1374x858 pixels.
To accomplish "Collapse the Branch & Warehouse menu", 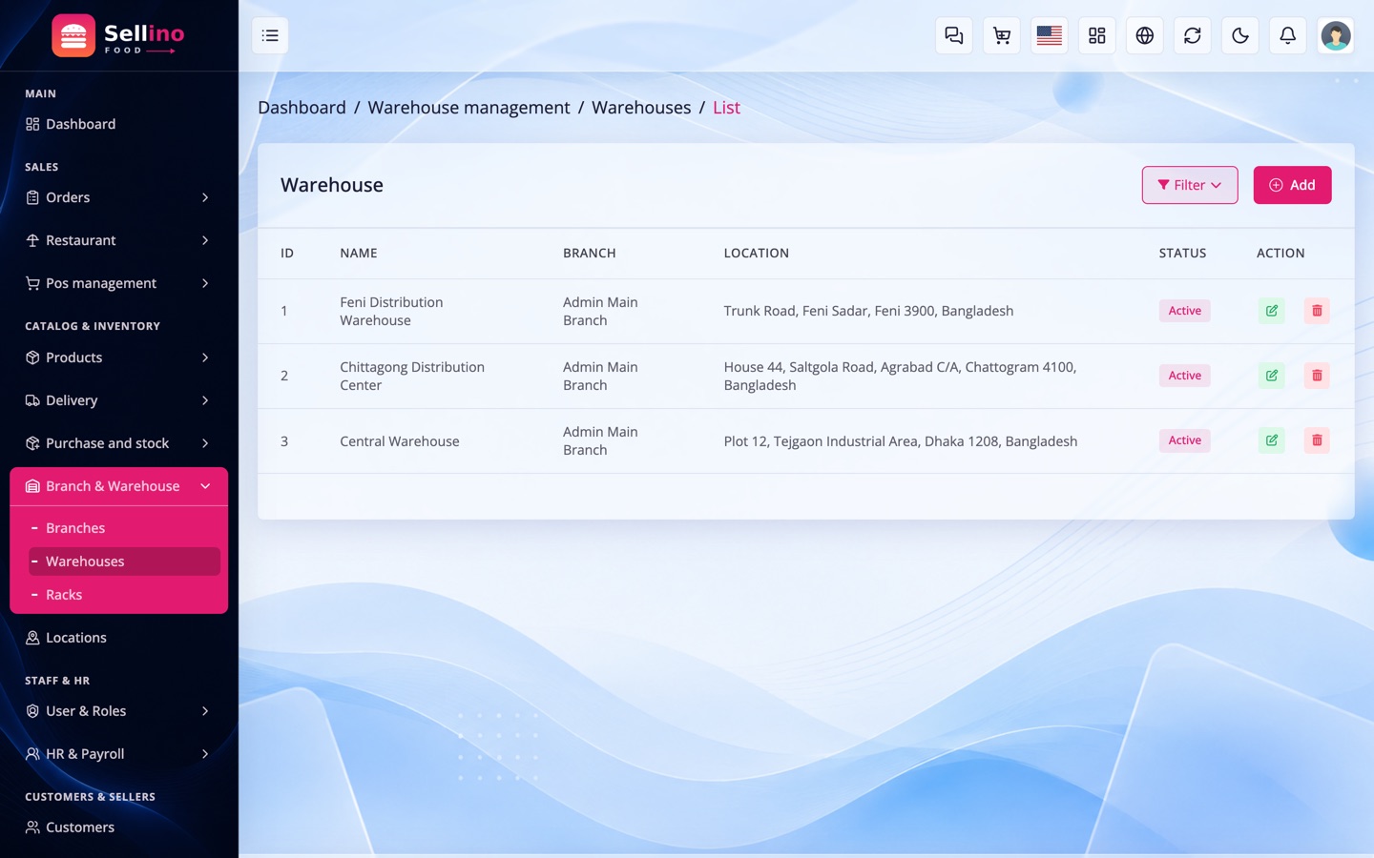I will point(118,486).
